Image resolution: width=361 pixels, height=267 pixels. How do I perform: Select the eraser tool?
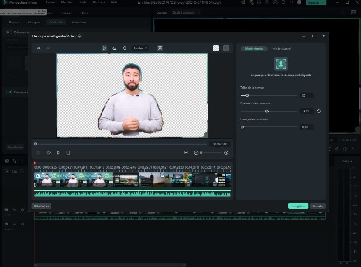(x=115, y=48)
